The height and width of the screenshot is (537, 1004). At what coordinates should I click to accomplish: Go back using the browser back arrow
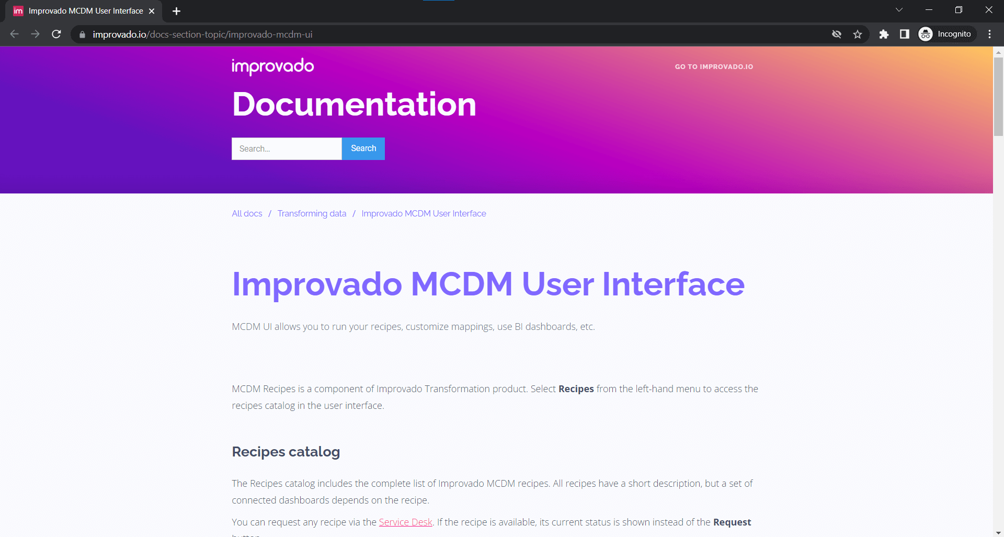click(x=14, y=34)
